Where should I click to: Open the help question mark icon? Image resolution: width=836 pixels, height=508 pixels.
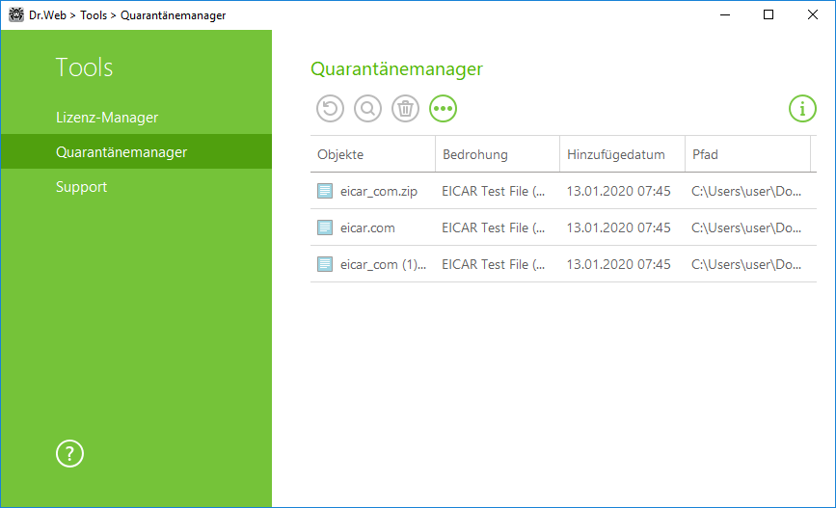point(69,454)
